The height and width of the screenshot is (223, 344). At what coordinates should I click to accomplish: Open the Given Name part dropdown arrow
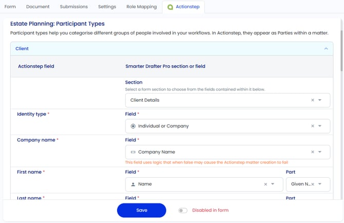(x=320, y=184)
